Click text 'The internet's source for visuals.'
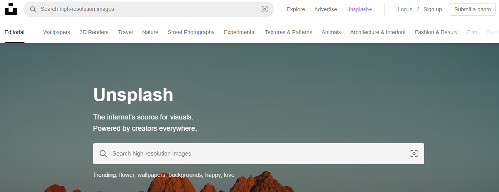The width and height of the screenshot is (499, 192). (143, 117)
